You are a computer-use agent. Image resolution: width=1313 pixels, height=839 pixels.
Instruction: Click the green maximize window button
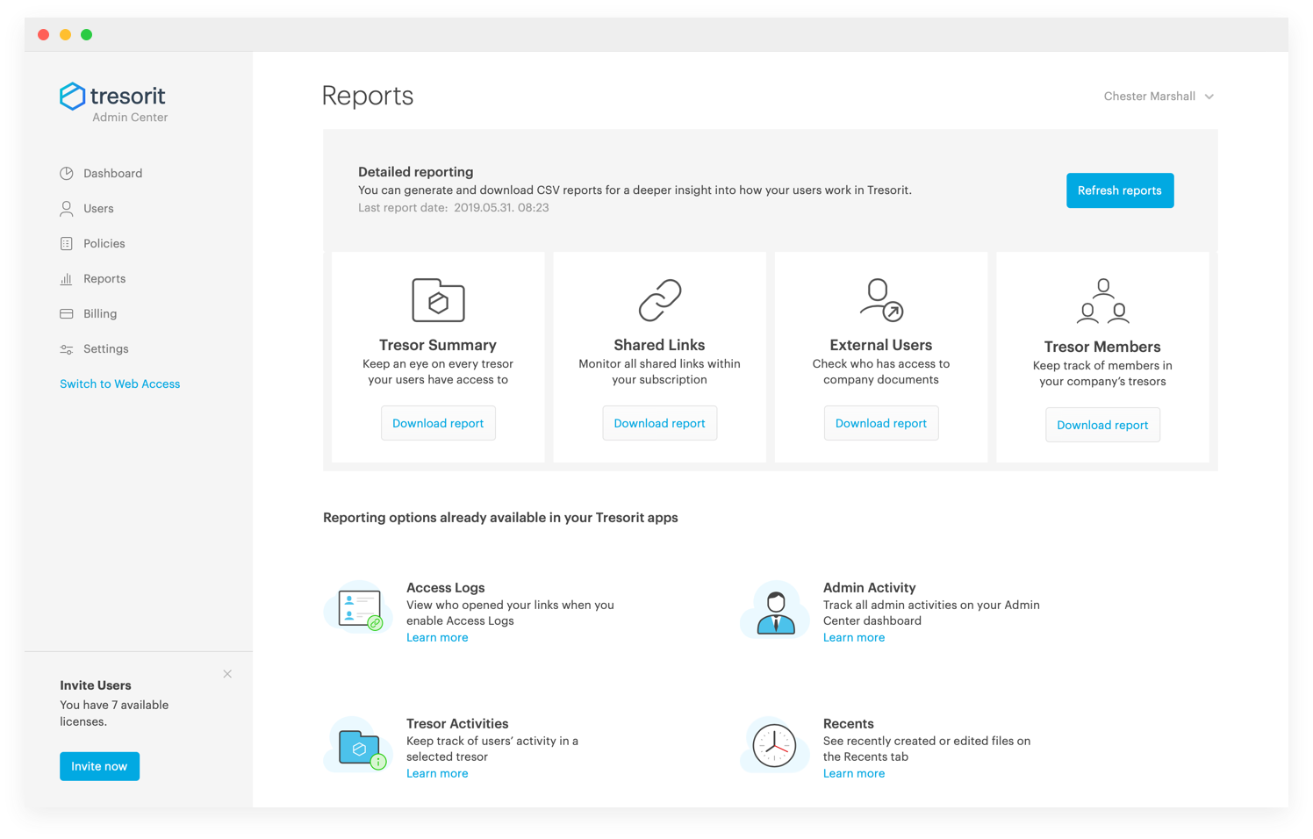[x=86, y=35]
